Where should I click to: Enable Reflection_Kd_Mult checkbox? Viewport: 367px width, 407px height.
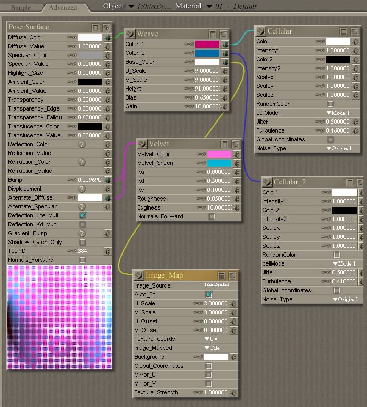(x=83, y=225)
